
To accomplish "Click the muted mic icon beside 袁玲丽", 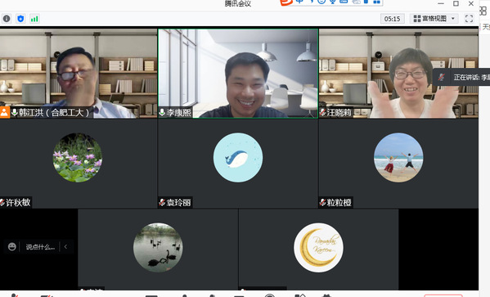I will coord(162,202).
